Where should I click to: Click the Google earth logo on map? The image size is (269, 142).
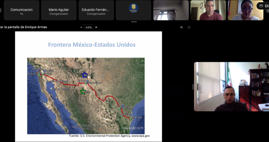134,128
